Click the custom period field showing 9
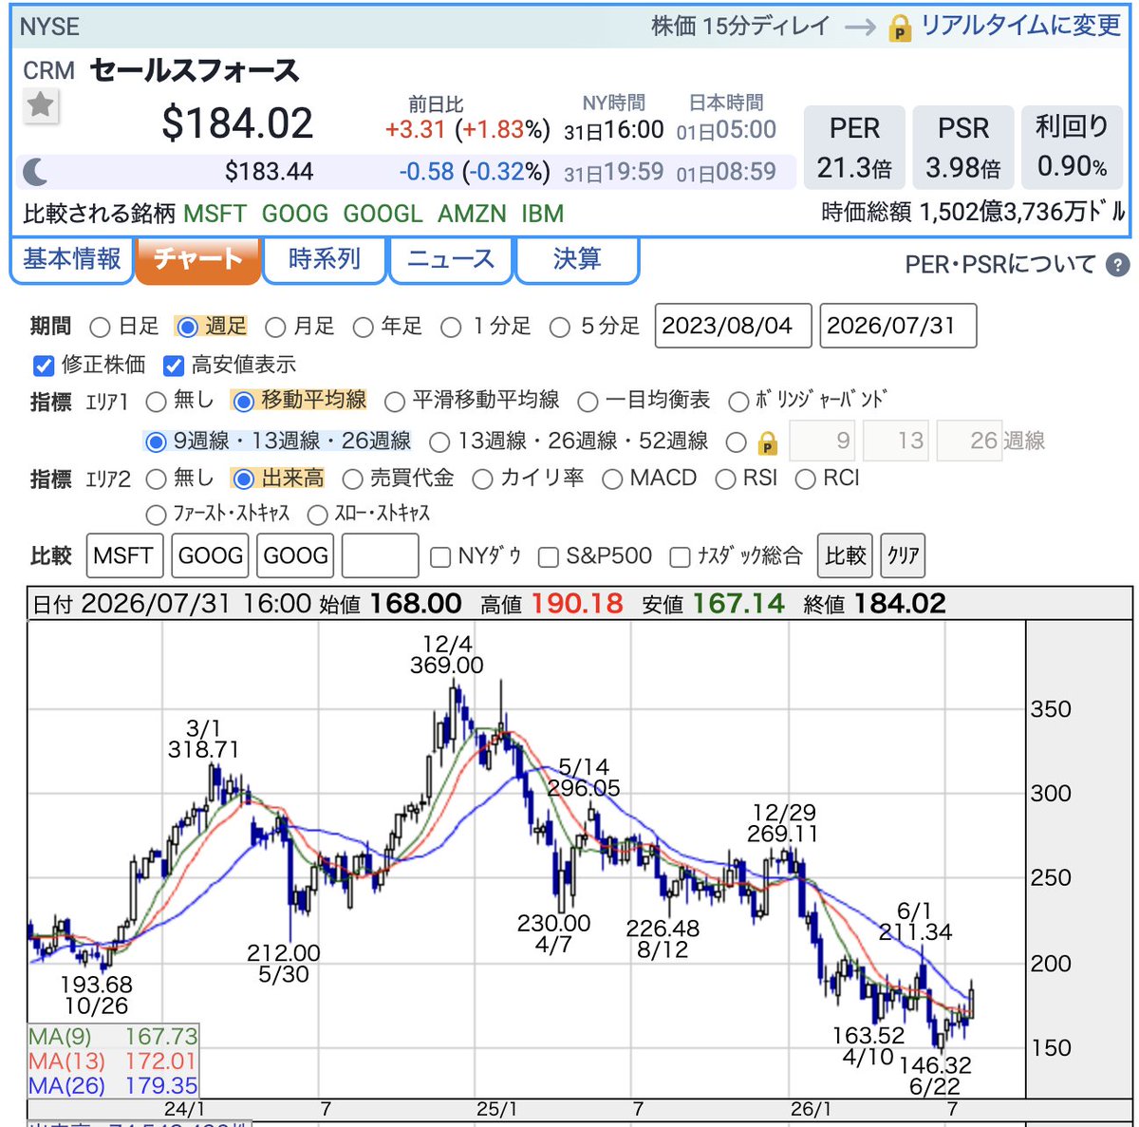Viewport: 1139px width, 1127px height. [823, 441]
